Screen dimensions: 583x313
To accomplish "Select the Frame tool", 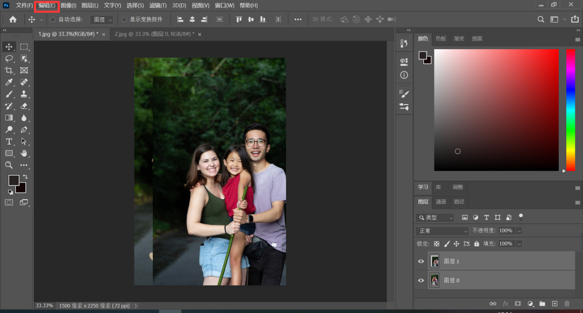I will 24,70.
